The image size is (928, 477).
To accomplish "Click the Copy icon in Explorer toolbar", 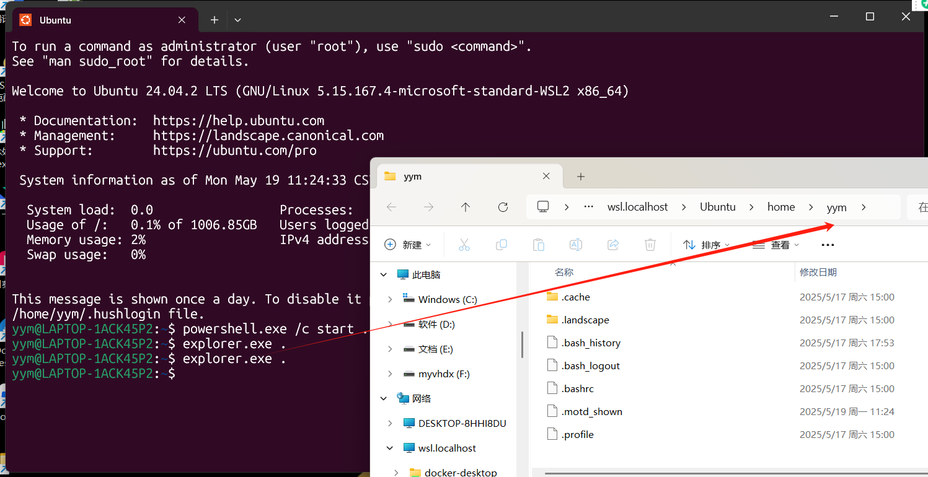I will (502, 245).
